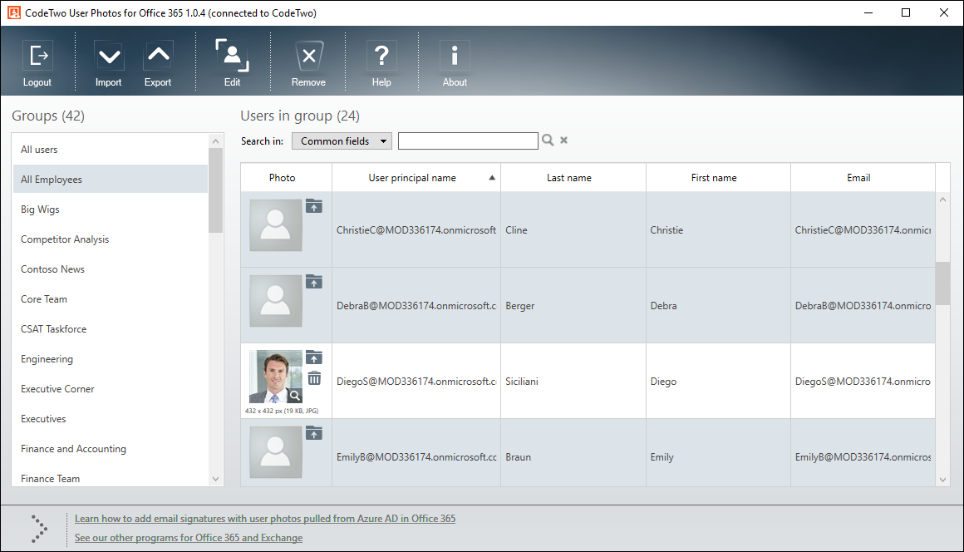Click the last name cell 'Cline'
Screen dimensions: 964x552
[573, 230]
